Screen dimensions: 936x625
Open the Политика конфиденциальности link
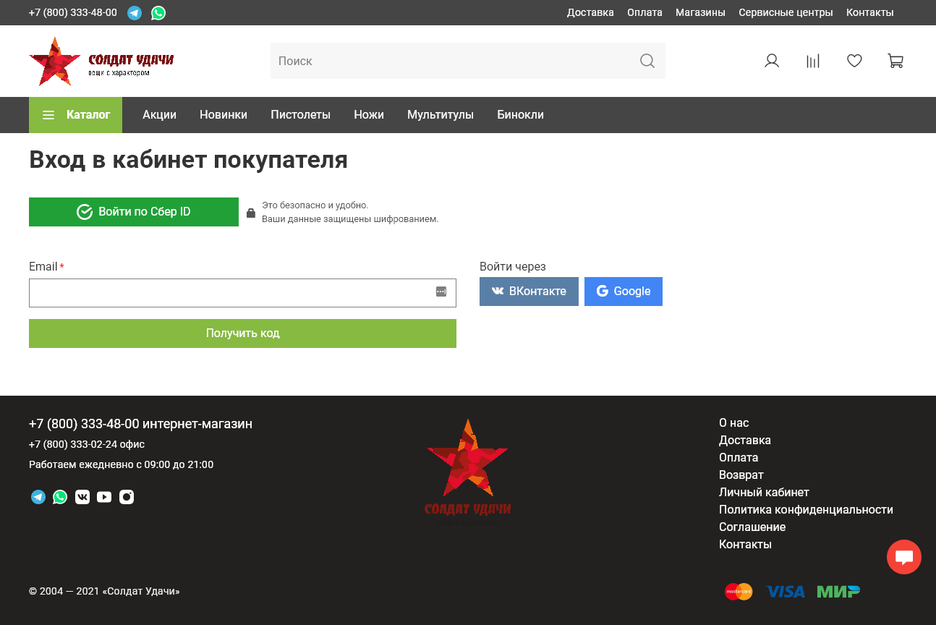click(x=806, y=509)
